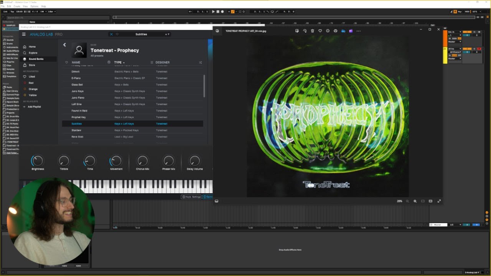Image resolution: width=491 pixels, height=276 pixels.
Task: Sort presets by the NAME column
Action: click(x=76, y=62)
